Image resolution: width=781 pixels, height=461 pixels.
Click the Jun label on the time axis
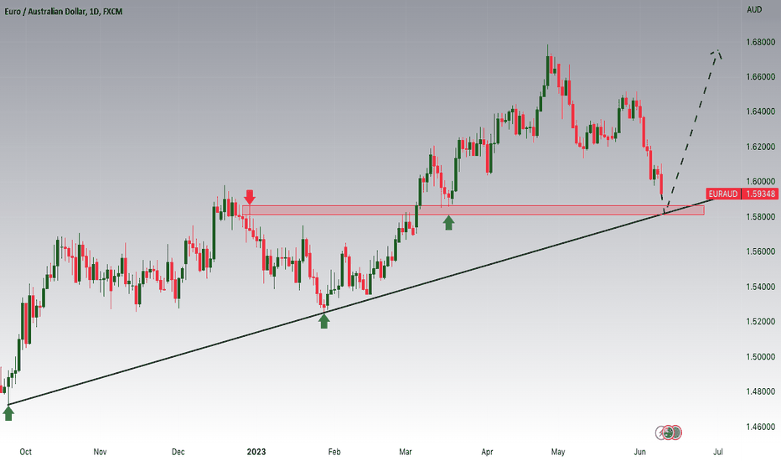639,452
